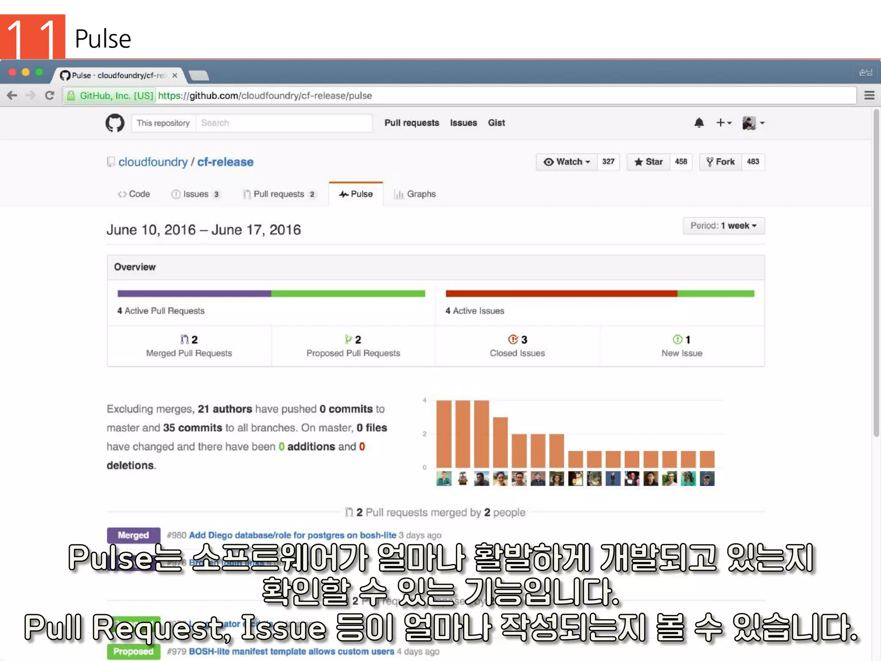The height and width of the screenshot is (661, 881).
Task: Open a new browser tab
Action: point(199,76)
